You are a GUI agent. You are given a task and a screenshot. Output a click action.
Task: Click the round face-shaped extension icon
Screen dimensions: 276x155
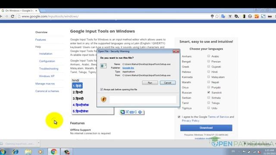click(x=250, y=16)
